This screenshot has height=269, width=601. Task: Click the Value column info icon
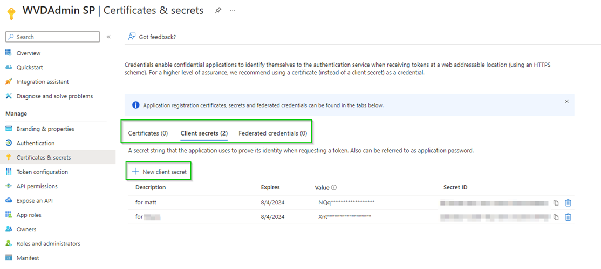334,188
